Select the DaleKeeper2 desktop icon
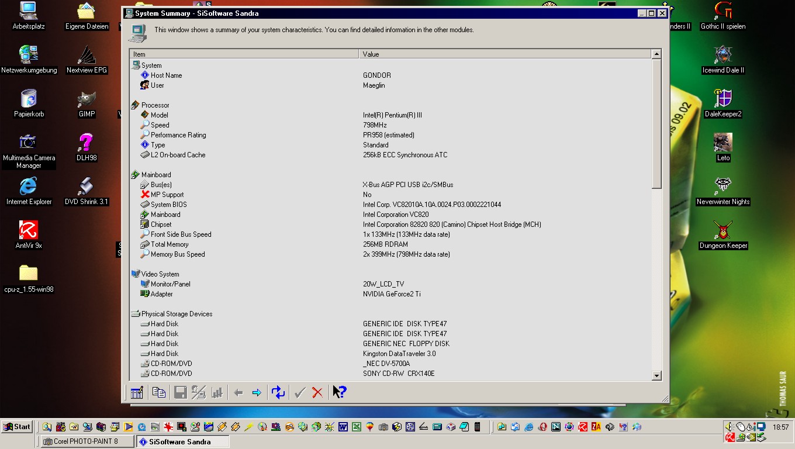 pos(723,103)
